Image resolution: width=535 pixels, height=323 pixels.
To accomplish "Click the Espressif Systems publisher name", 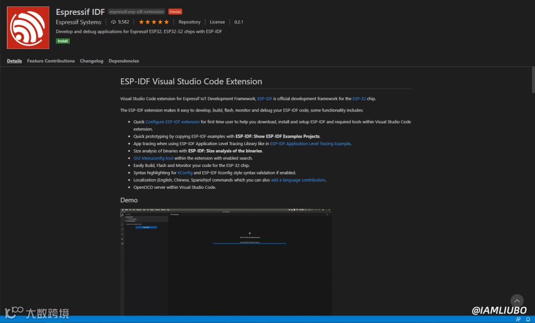I will click(x=78, y=22).
